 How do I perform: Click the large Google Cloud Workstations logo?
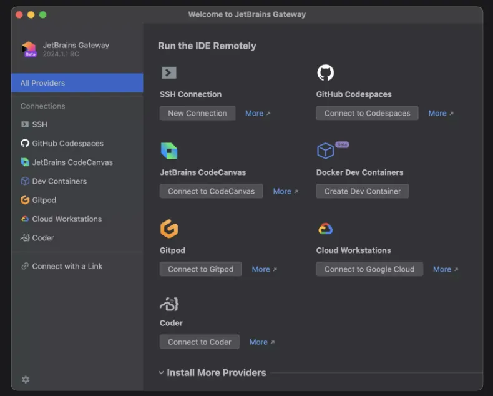point(325,229)
